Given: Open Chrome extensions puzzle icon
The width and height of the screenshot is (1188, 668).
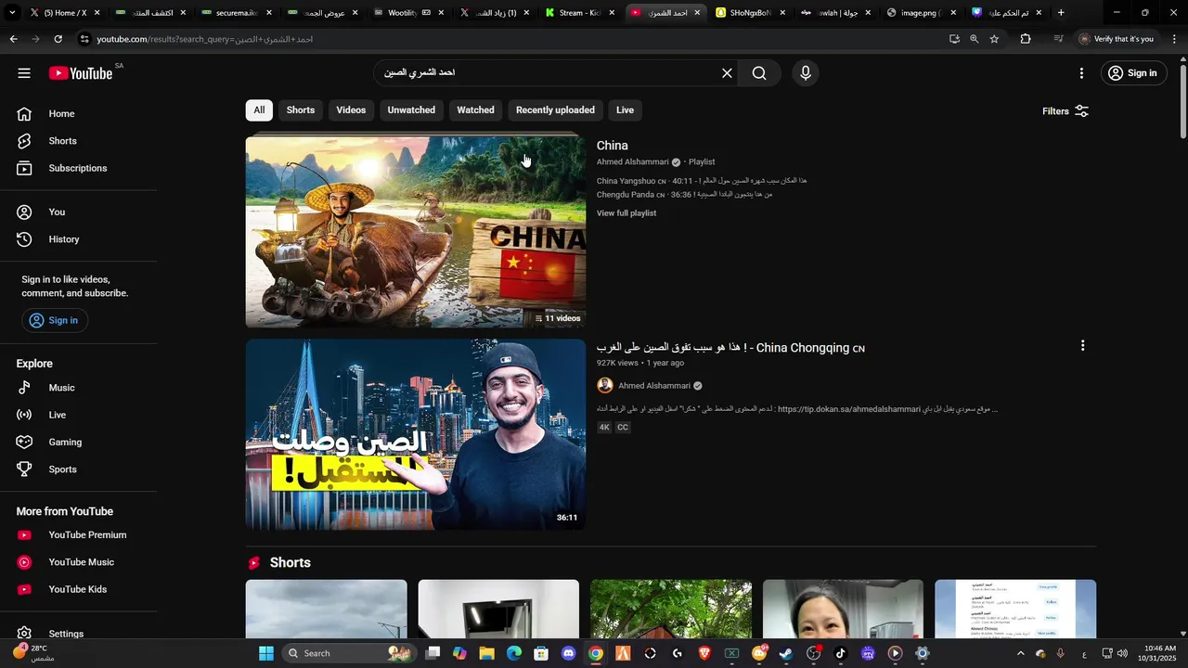Looking at the screenshot, I should (1026, 39).
